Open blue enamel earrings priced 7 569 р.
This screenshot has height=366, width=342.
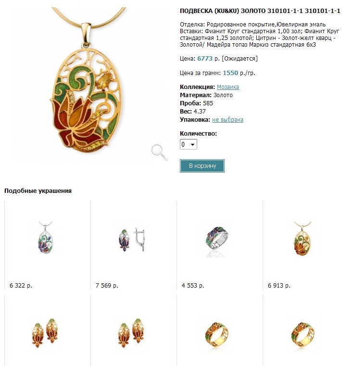pyautogui.click(x=131, y=240)
